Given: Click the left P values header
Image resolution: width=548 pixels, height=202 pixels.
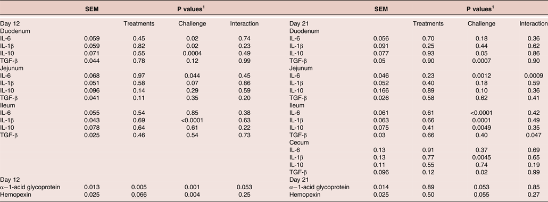Looking at the screenshot, I should 190,10.
